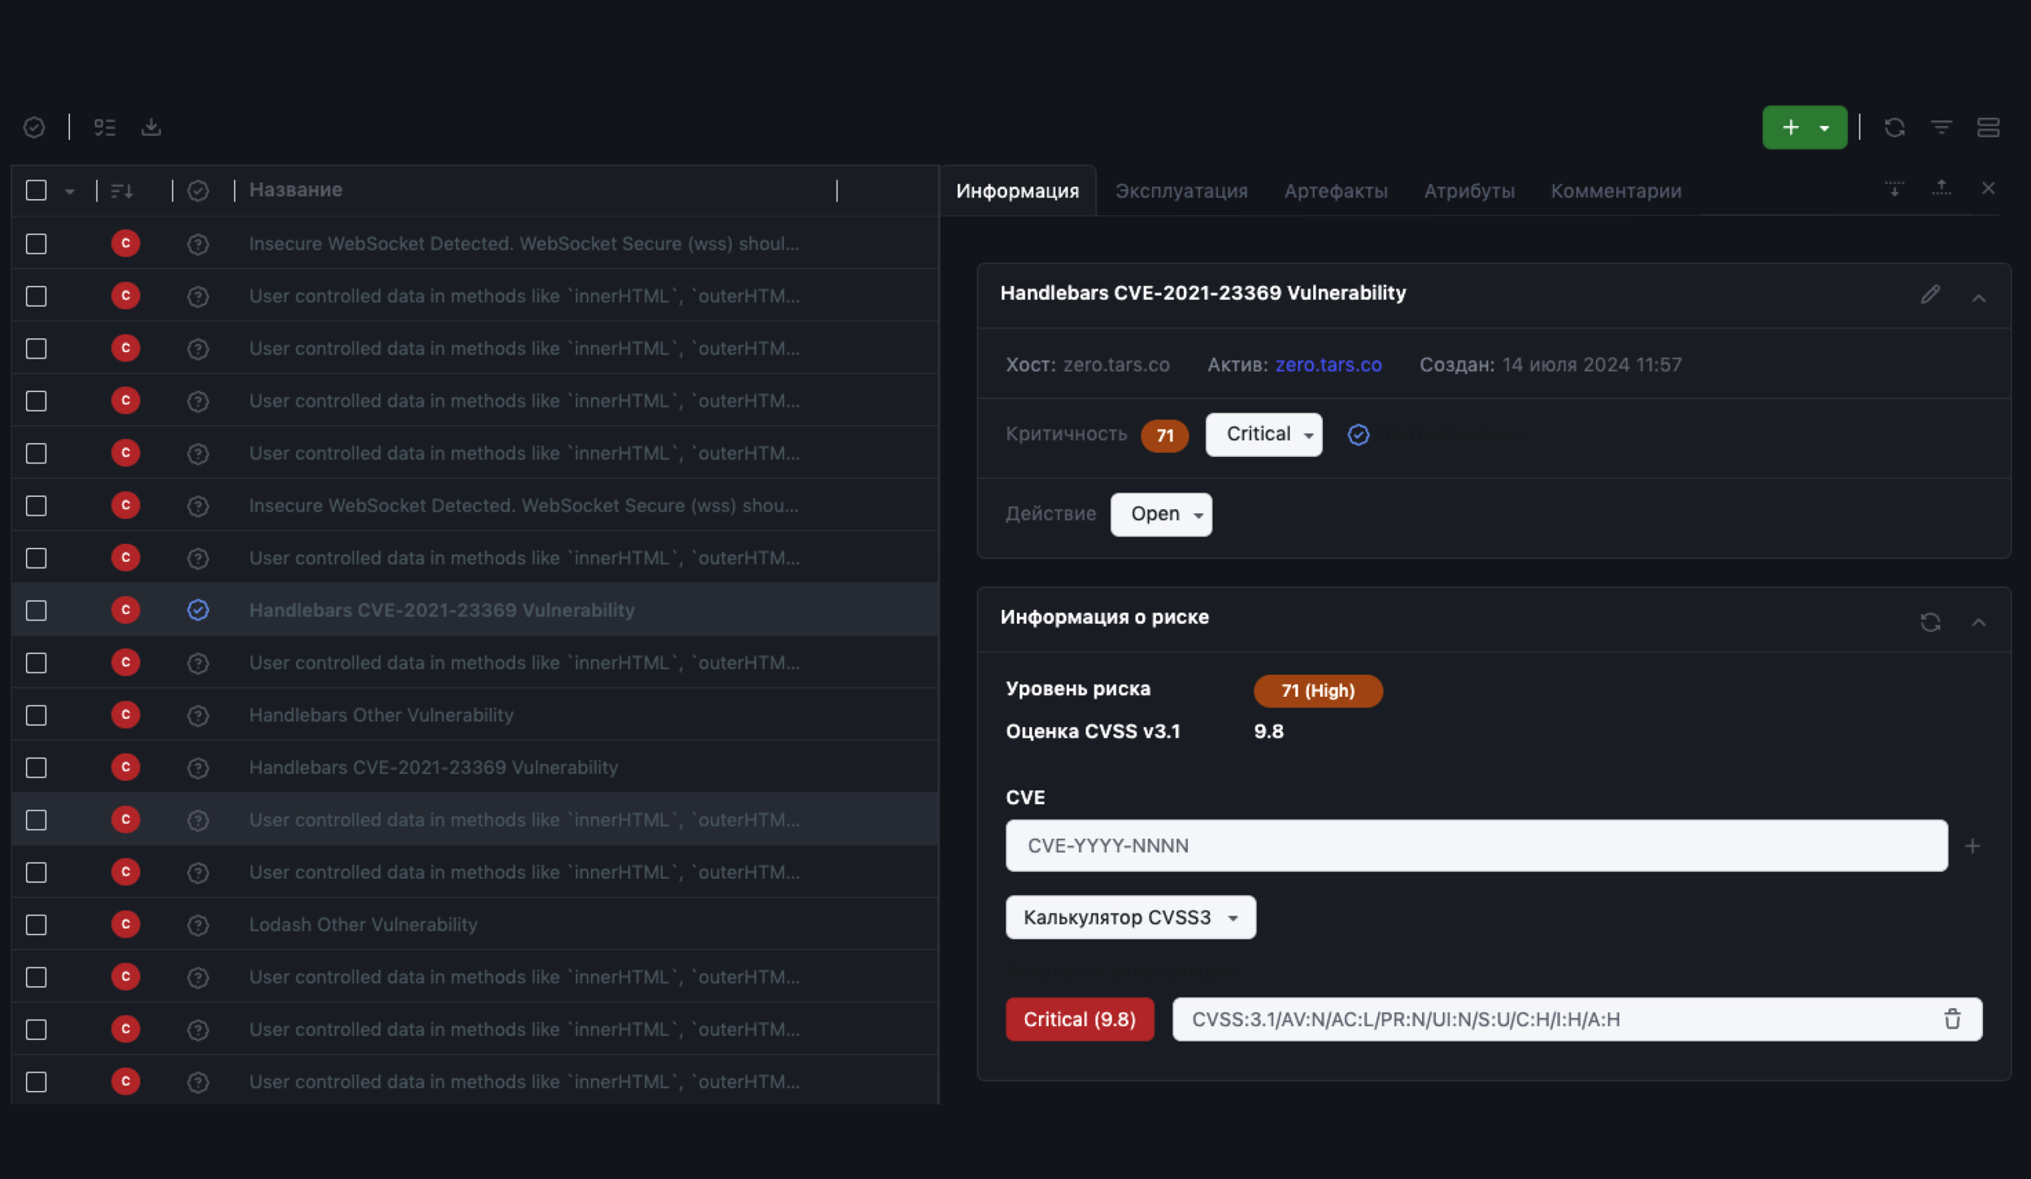Screen dimensions: 2031x1179
Task: Click the delete trash icon on CVSS entry
Action: click(x=1952, y=1019)
